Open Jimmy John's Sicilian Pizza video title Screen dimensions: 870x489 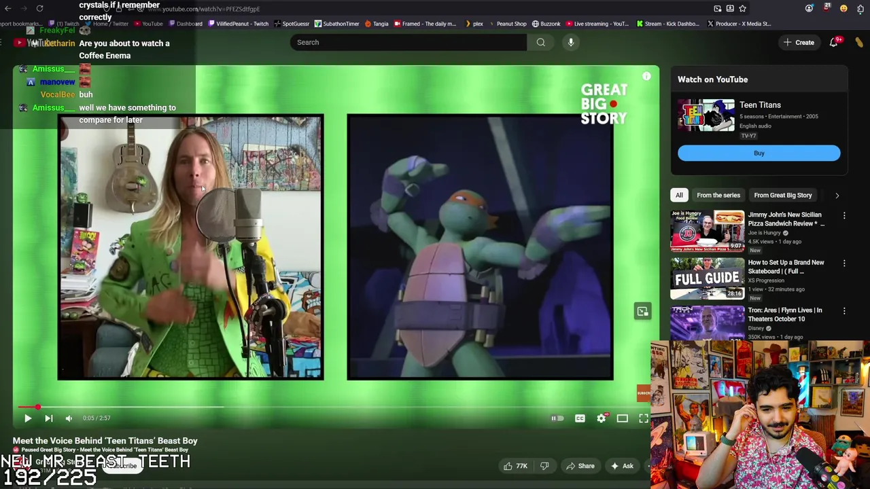pyautogui.click(x=786, y=219)
